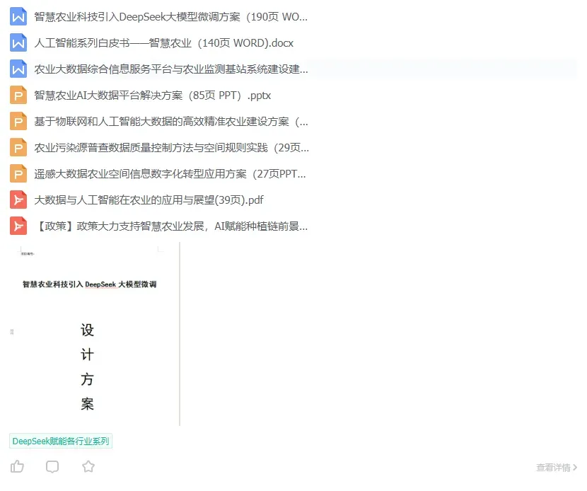
Task: Open 基于物联网和人工智能大数据的高效精准农业建设方案 file
Action: (171, 122)
